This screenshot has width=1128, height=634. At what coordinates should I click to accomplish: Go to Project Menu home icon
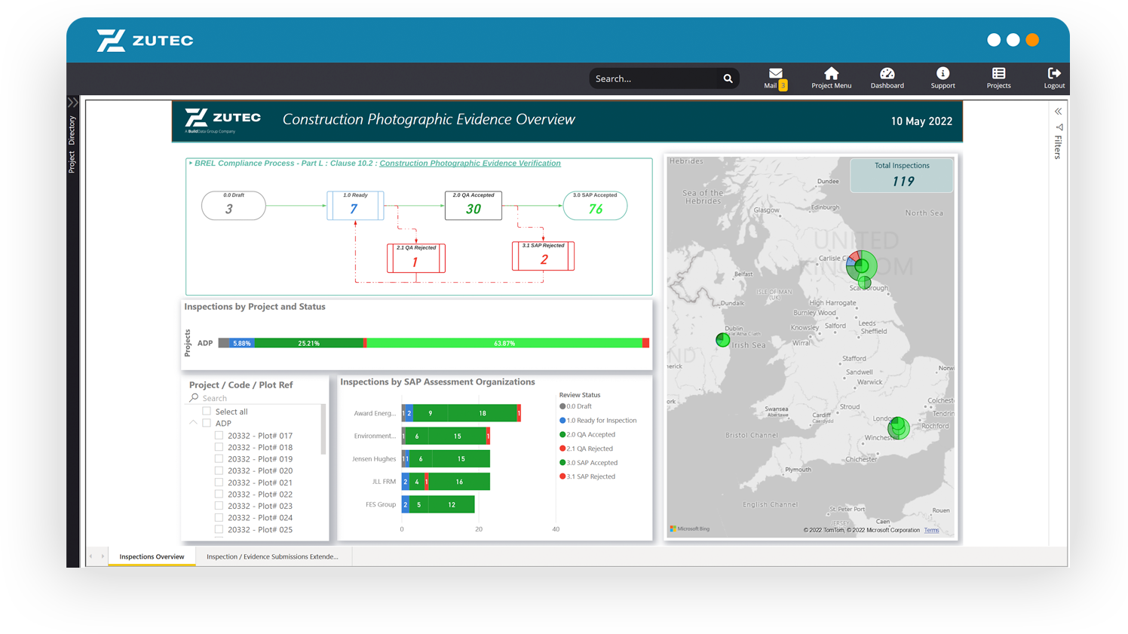coord(831,74)
